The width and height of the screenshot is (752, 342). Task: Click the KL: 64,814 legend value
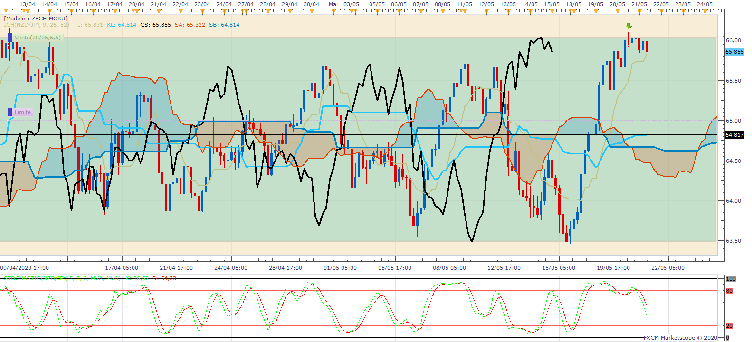(122, 25)
